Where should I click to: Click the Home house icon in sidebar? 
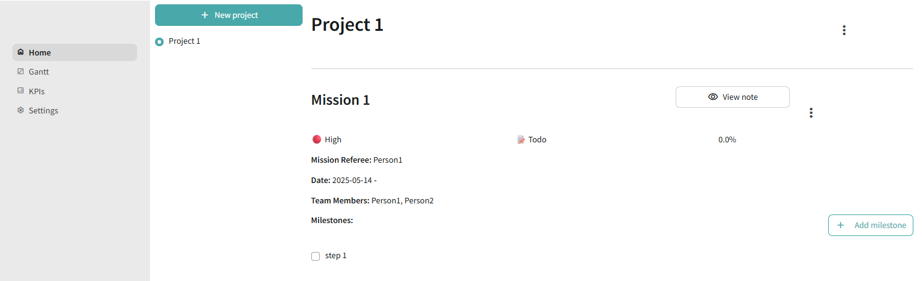tap(20, 52)
